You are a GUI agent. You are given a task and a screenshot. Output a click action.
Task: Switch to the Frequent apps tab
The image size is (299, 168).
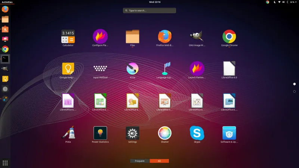[140, 161]
